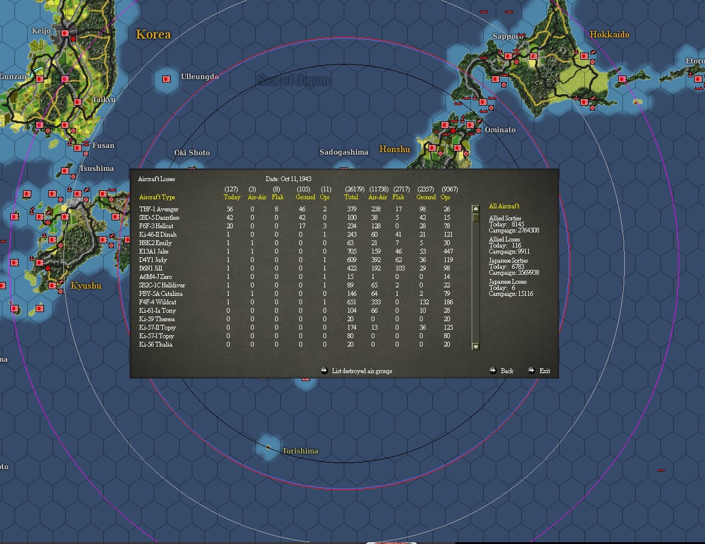Sort by Aircraft Type header
705x544 pixels.
tap(157, 197)
